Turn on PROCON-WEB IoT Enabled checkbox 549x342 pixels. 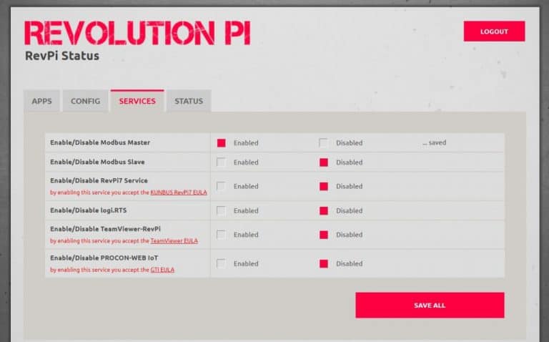pos(222,263)
